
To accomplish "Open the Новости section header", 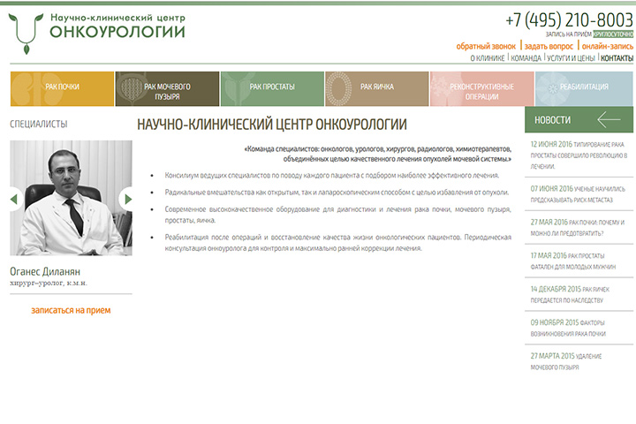I will click(x=579, y=120).
